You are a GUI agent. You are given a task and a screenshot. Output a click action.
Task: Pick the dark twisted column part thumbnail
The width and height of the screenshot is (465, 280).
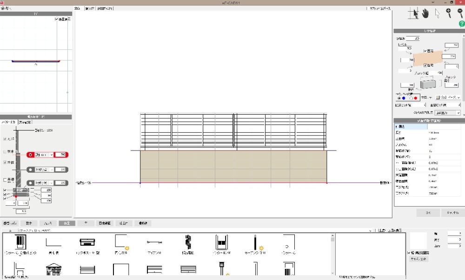[188, 242]
